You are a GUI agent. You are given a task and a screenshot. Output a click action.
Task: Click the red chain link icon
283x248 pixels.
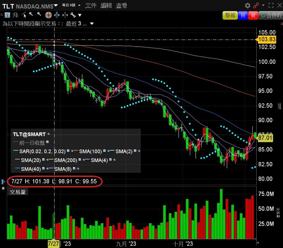click(256, 6)
